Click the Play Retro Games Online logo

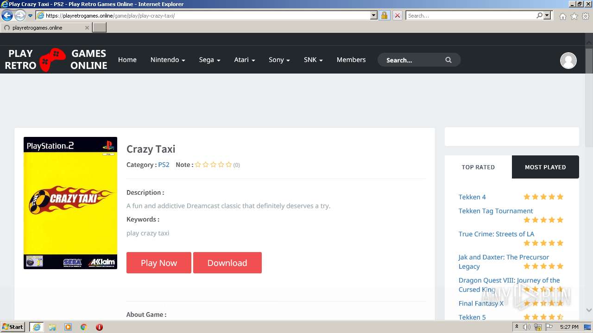pyautogui.click(x=56, y=60)
